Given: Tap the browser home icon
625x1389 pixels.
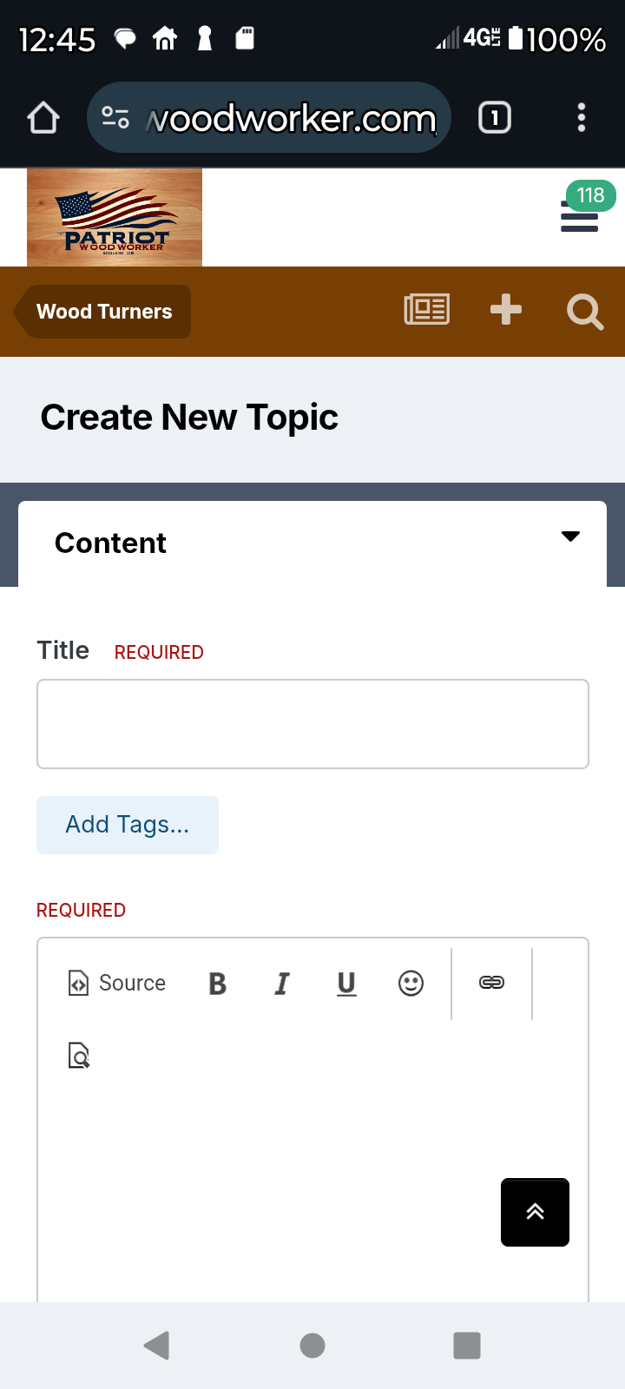Looking at the screenshot, I should coord(43,117).
